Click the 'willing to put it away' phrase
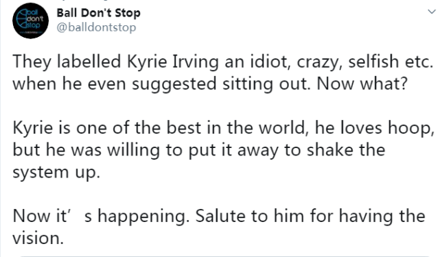 tap(193, 150)
